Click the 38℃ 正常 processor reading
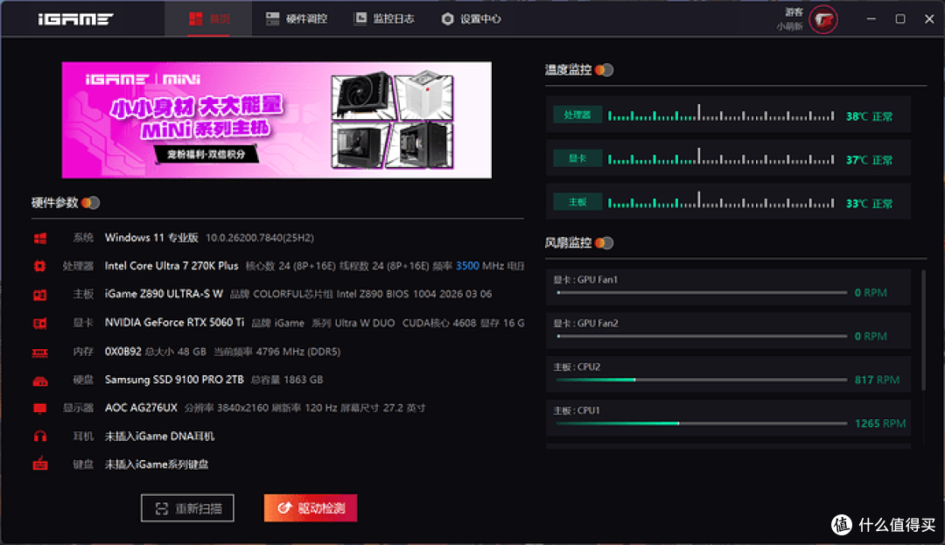 [869, 116]
